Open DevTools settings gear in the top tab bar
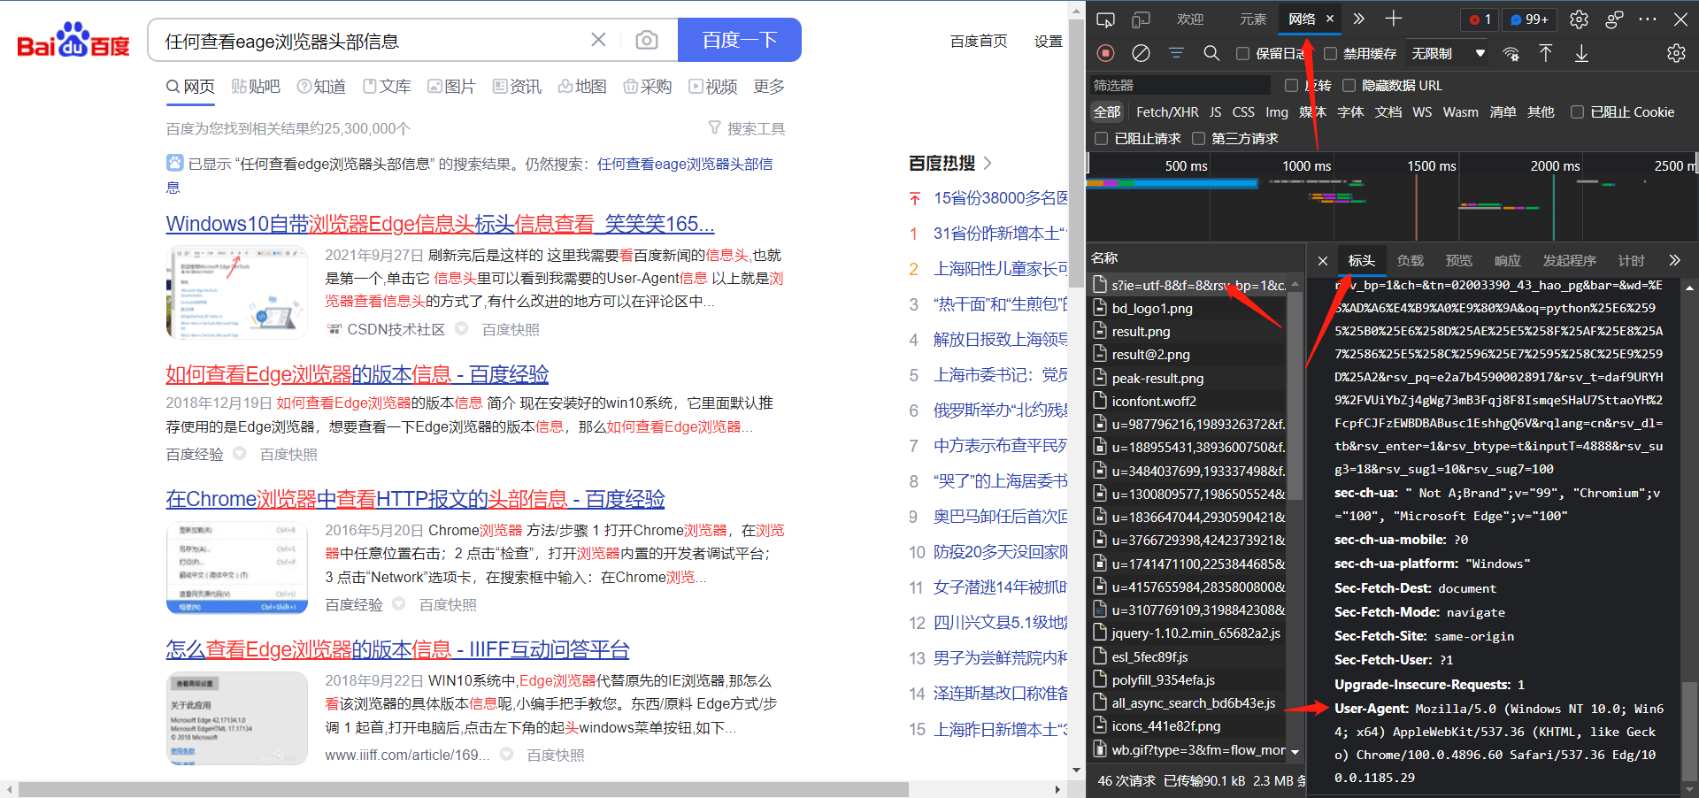 pyautogui.click(x=1580, y=19)
